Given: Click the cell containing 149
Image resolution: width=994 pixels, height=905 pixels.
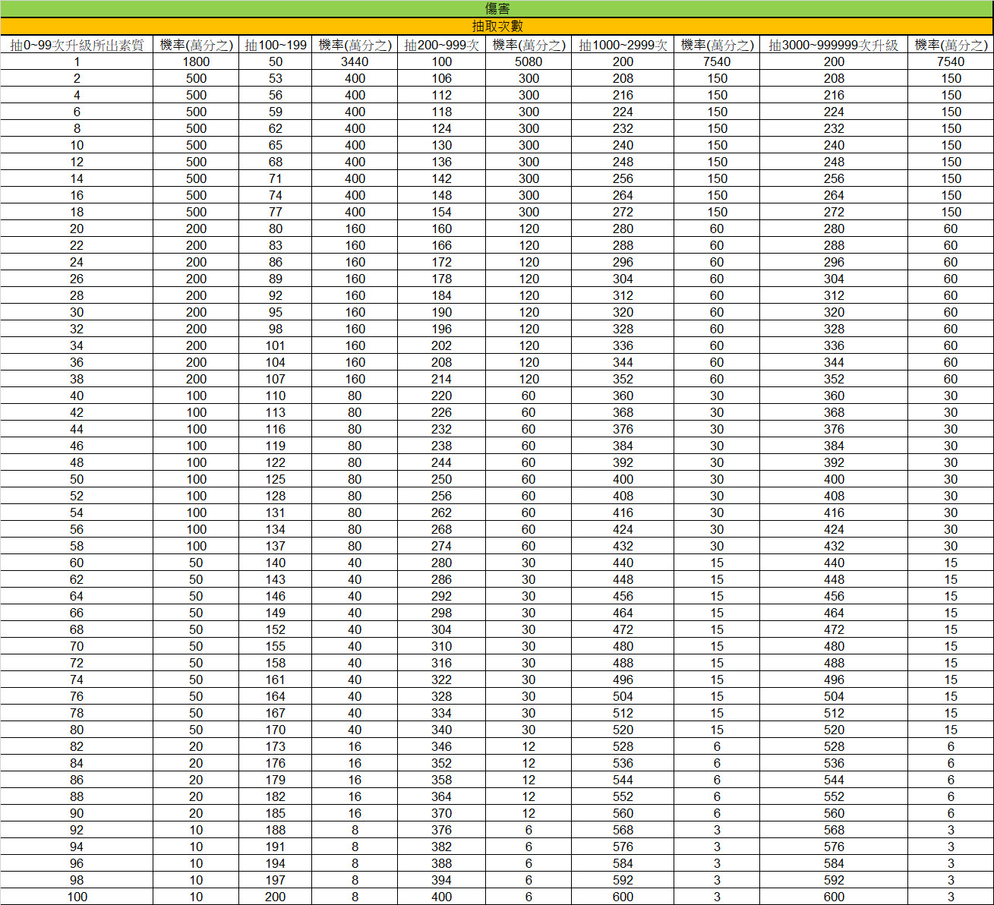Looking at the screenshot, I should click(x=275, y=613).
